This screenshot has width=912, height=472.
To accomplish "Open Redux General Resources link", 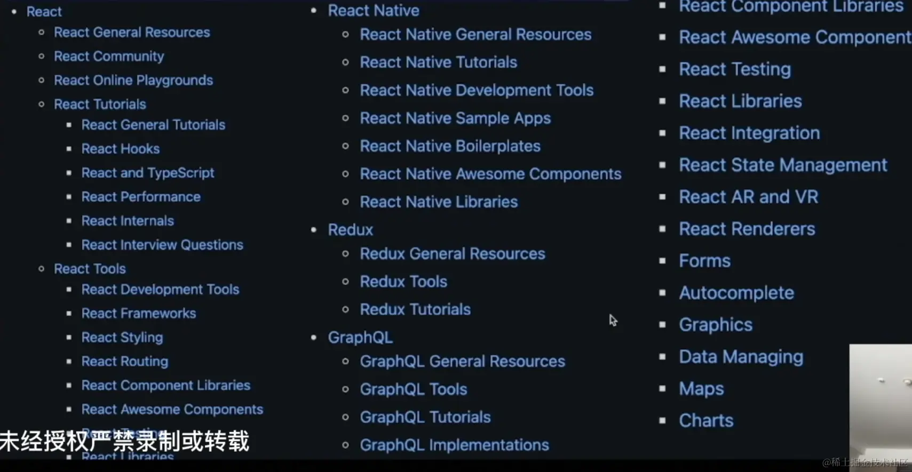I will tap(453, 254).
